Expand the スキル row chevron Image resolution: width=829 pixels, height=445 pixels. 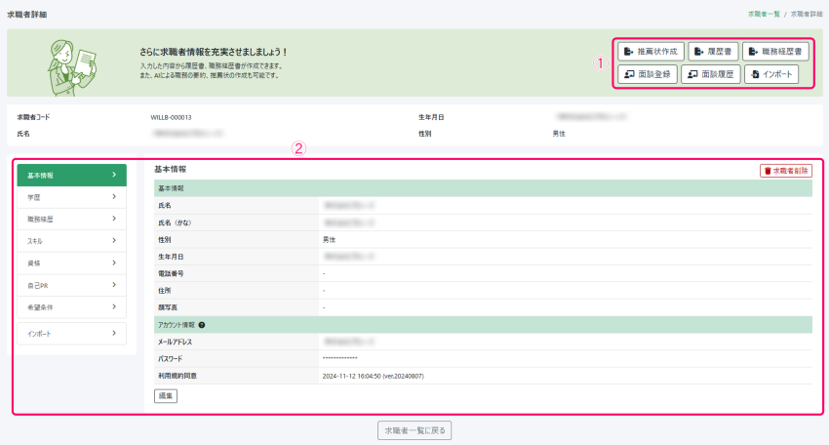point(114,240)
